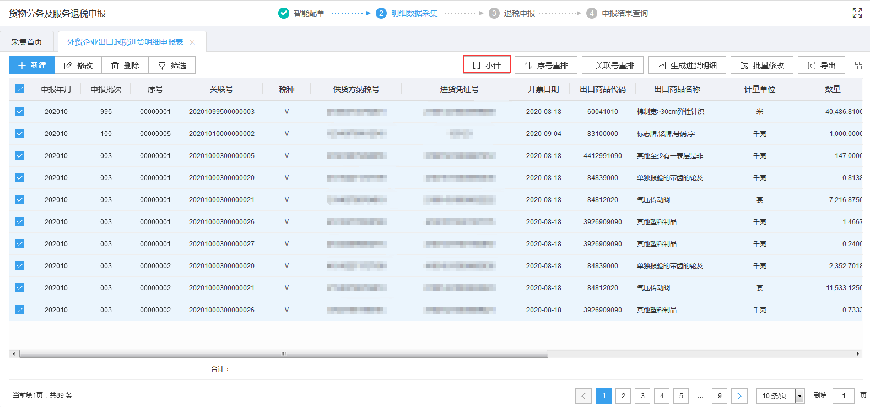Click the 修改 button
This screenshot has height=407, width=870.
[78, 65]
